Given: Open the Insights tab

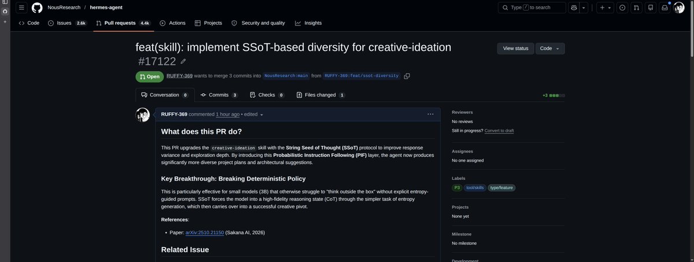Looking at the screenshot, I should coord(308,23).
